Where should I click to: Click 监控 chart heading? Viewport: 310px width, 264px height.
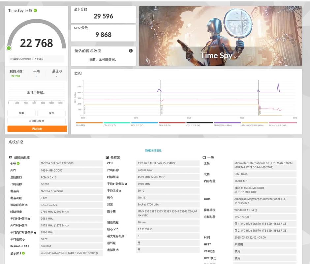point(78,73)
